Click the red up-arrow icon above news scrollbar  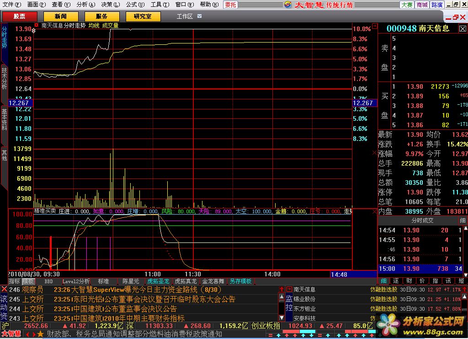282,289
